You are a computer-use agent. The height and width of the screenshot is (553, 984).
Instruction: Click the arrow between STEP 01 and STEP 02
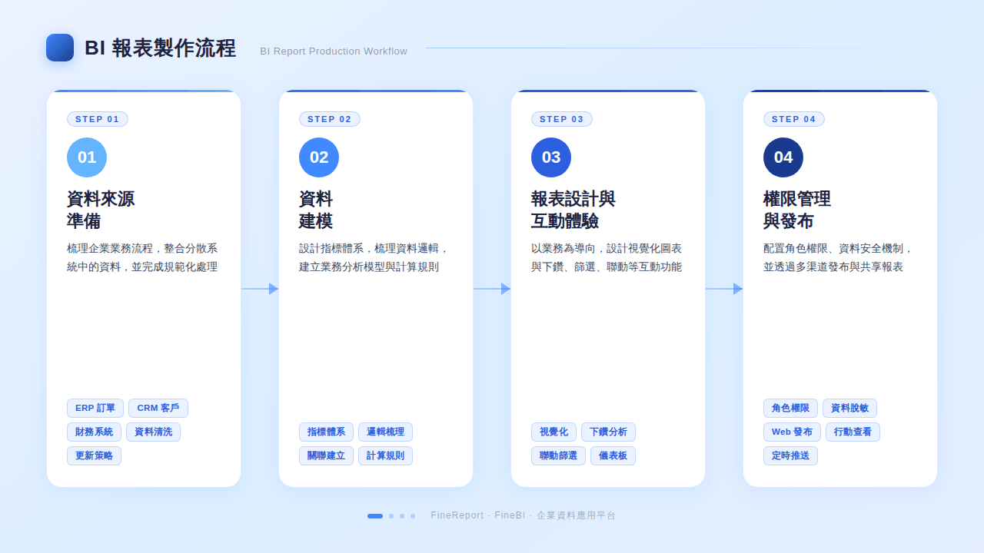[x=260, y=289]
